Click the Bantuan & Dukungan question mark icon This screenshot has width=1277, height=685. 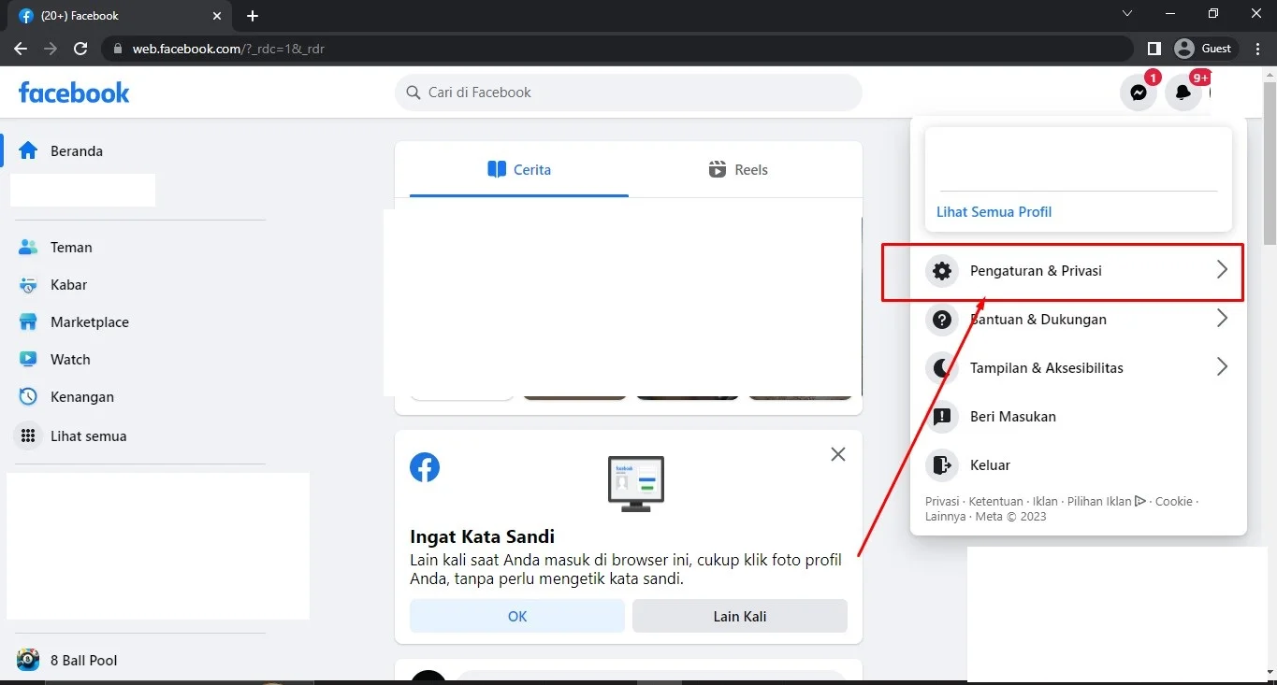coord(942,320)
